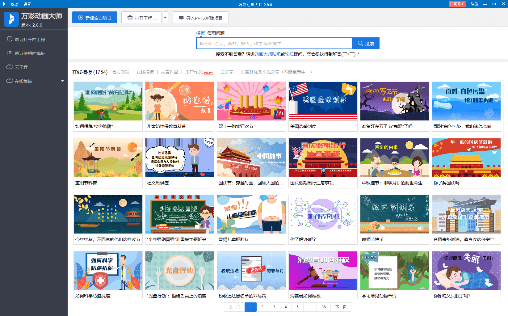Click the presentation icon on 导入PPTX新建项目

(x=181, y=18)
